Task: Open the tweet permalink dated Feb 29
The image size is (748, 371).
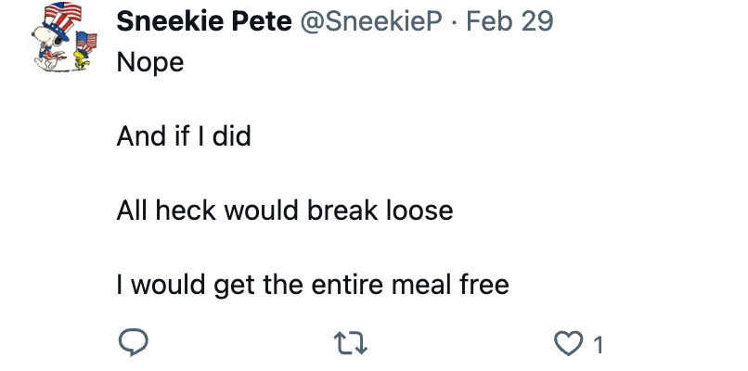Action: tap(509, 21)
